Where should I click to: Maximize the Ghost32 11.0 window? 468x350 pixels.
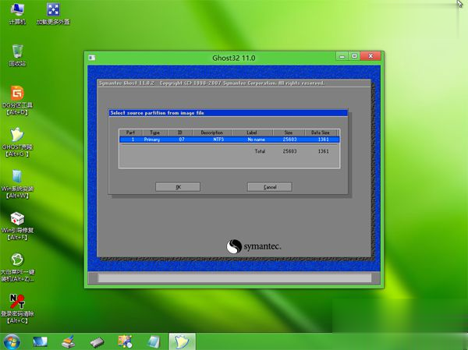[x=355, y=56]
